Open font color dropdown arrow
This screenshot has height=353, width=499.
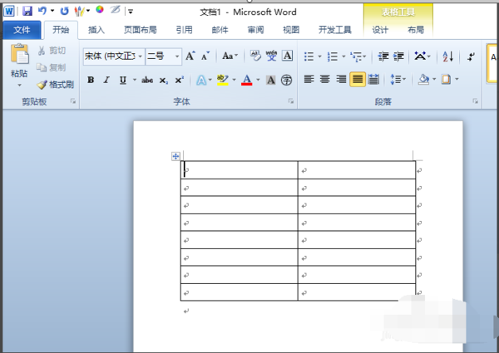(258, 80)
